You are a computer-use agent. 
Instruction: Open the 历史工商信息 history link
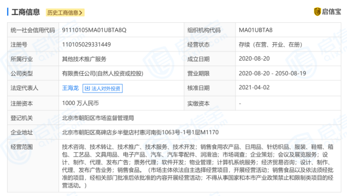click(x=65, y=12)
